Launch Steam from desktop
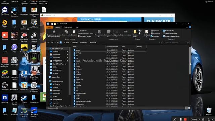The image size is (215, 121). [x=24, y=99]
